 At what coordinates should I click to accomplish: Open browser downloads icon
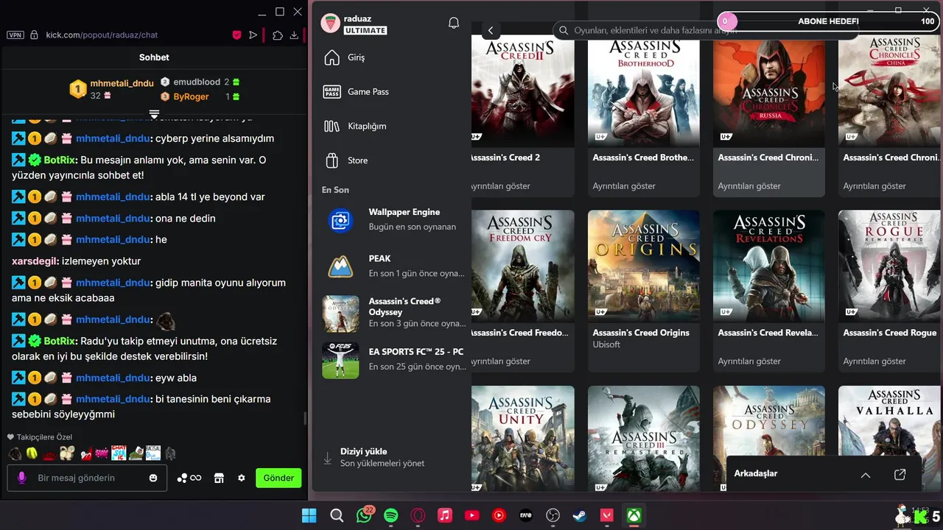coord(294,35)
